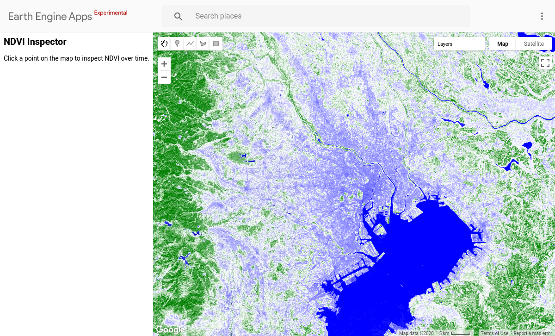Click Report a map error
The height and width of the screenshot is (336, 555).
tap(532, 332)
